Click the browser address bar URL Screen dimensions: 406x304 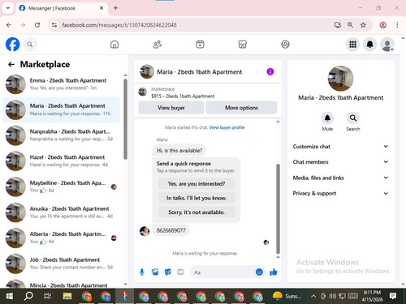point(119,25)
